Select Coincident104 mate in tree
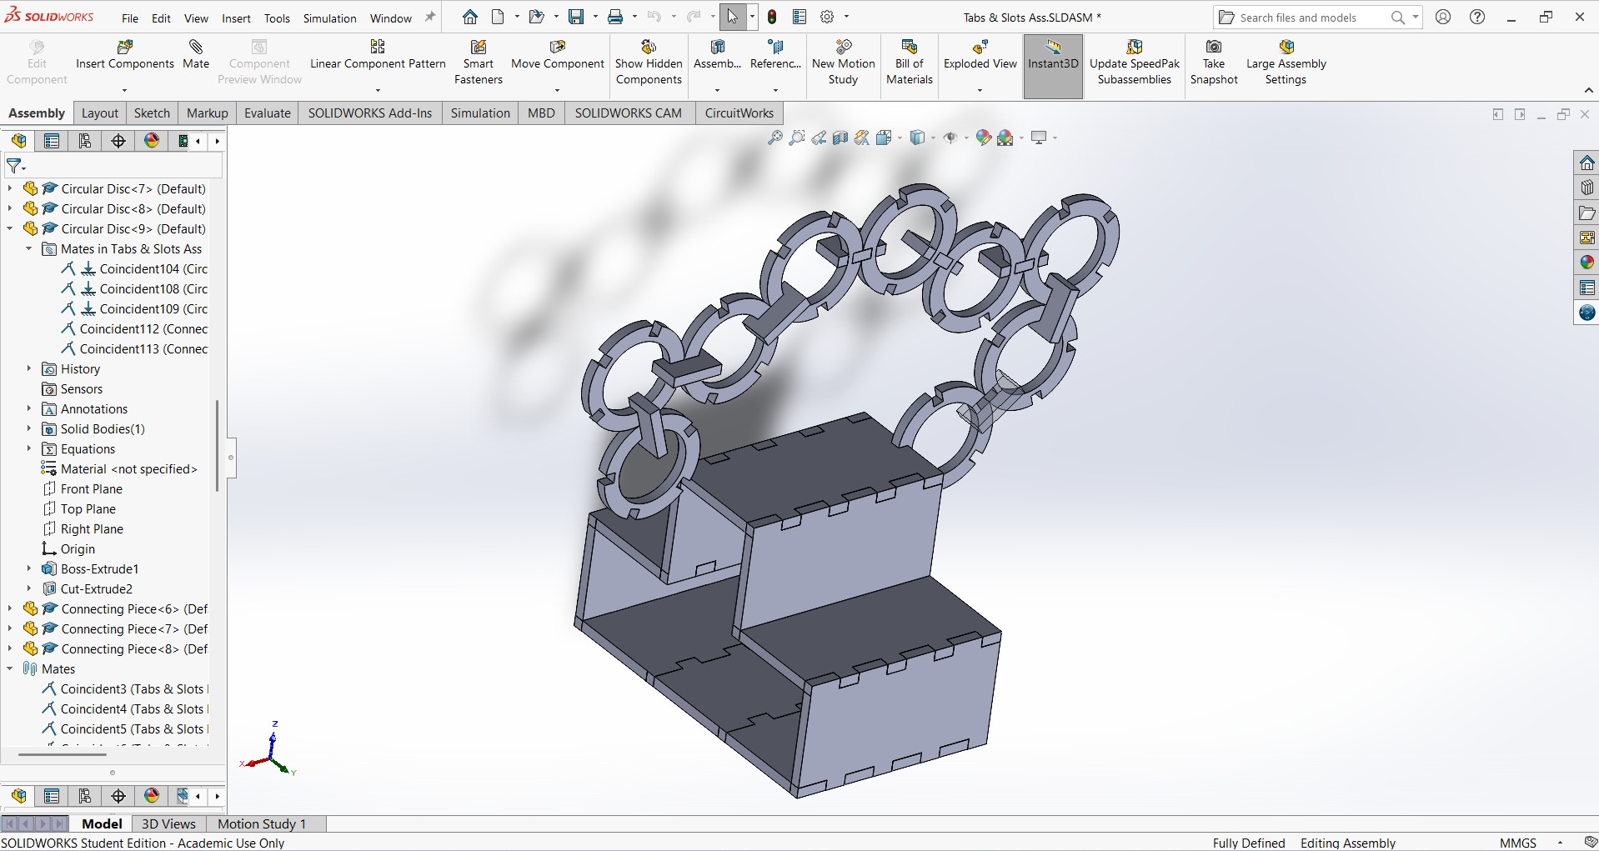The width and height of the screenshot is (1599, 851). click(133, 268)
